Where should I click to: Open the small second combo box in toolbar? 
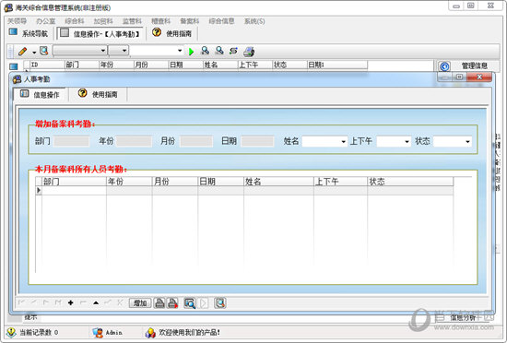point(118,51)
